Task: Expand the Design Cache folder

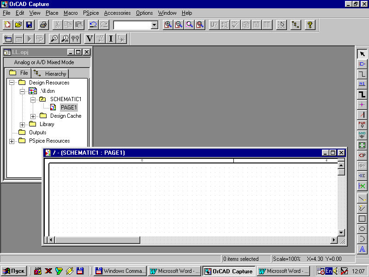Action: point(33,116)
